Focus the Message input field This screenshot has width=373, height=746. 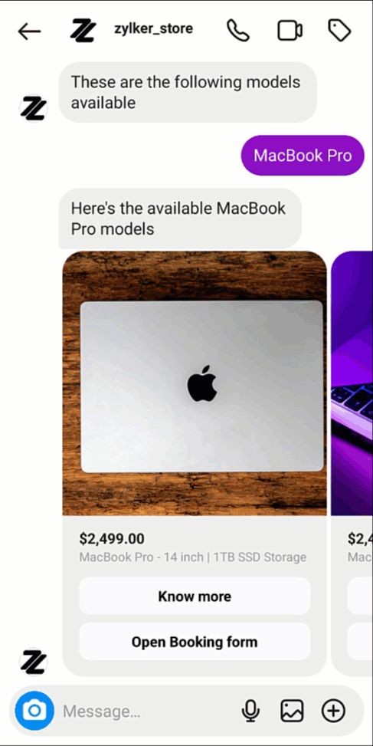pyautogui.click(x=147, y=711)
